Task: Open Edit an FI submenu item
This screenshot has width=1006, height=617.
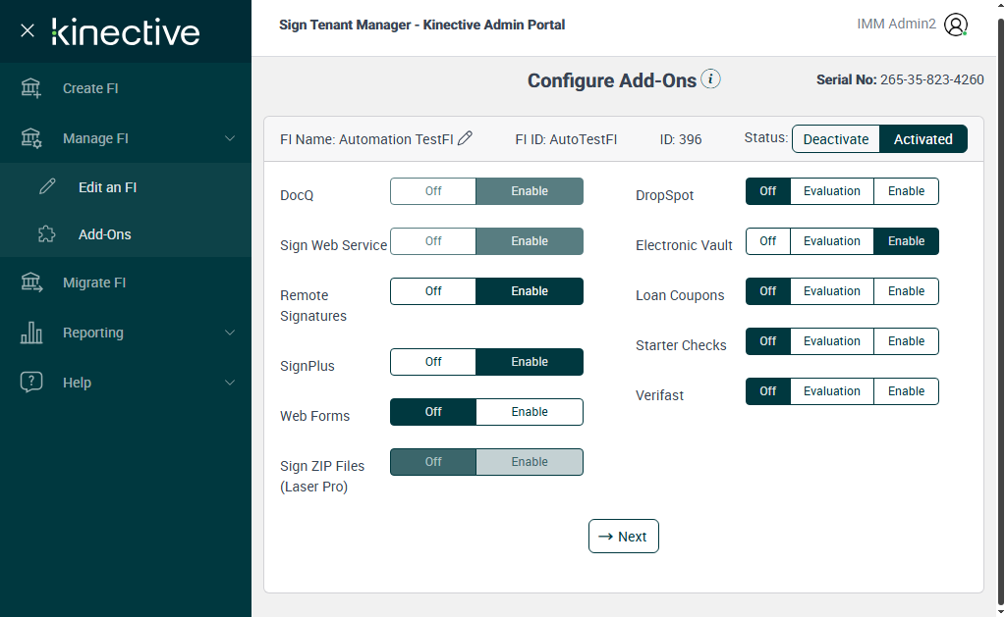Action: [126, 187]
